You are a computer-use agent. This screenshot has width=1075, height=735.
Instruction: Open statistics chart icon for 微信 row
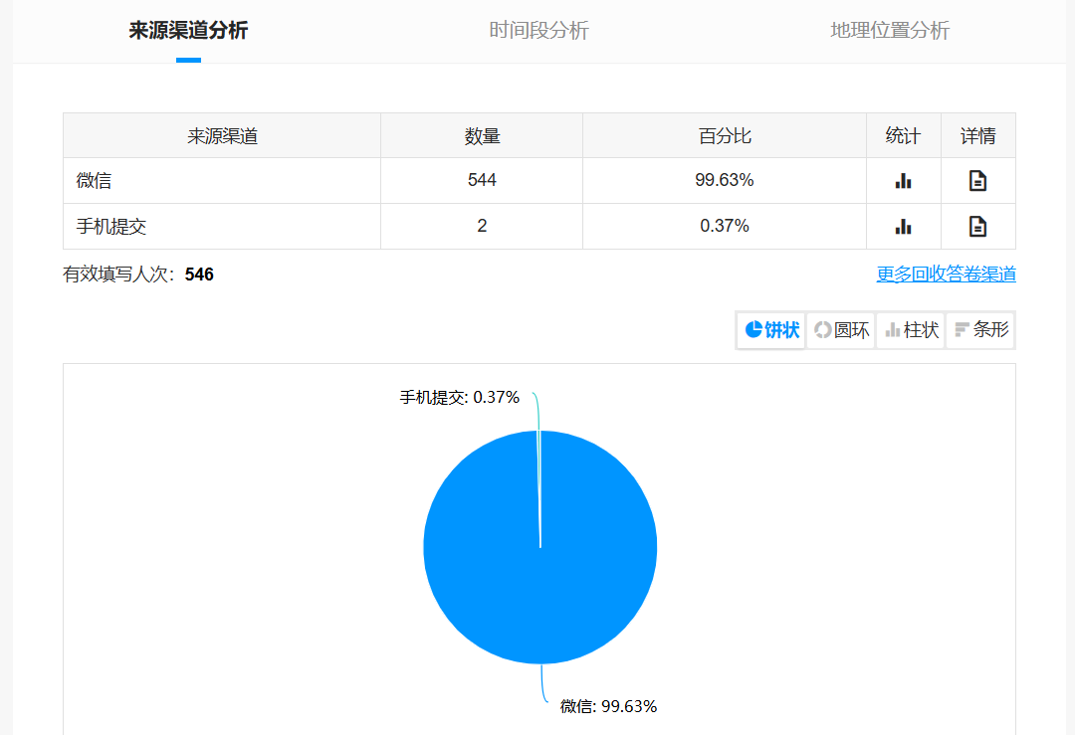click(x=903, y=181)
